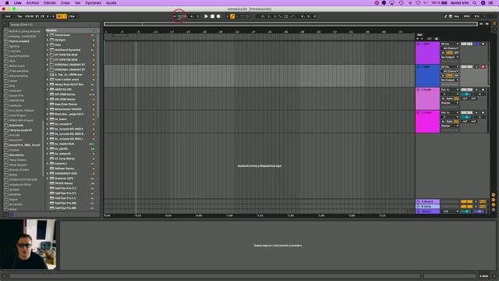
Task: Open the Crear menu
Action: [65, 3]
